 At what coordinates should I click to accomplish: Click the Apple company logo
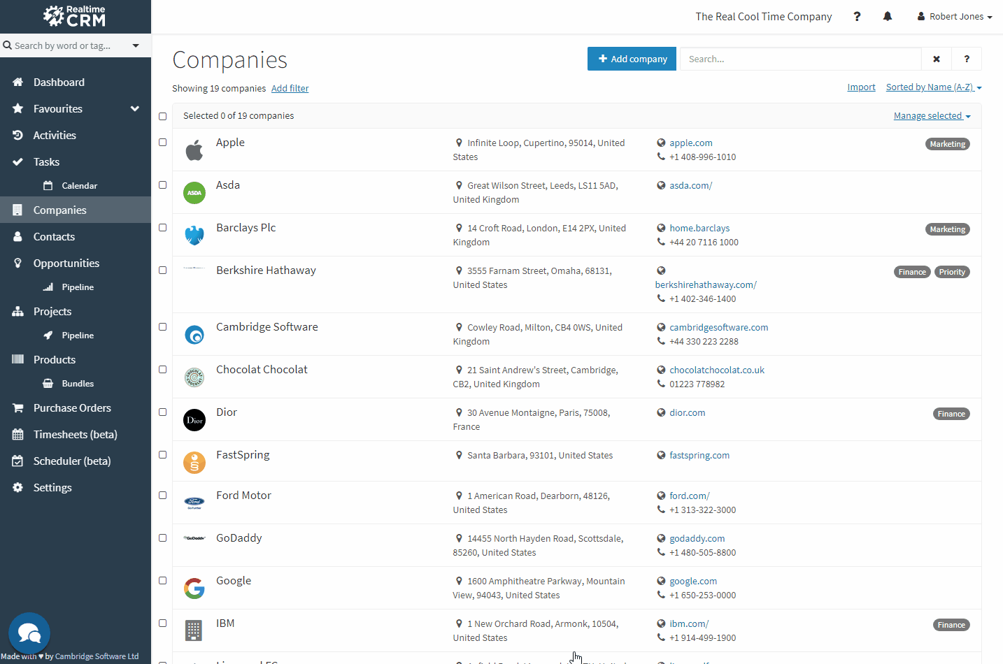194,150
